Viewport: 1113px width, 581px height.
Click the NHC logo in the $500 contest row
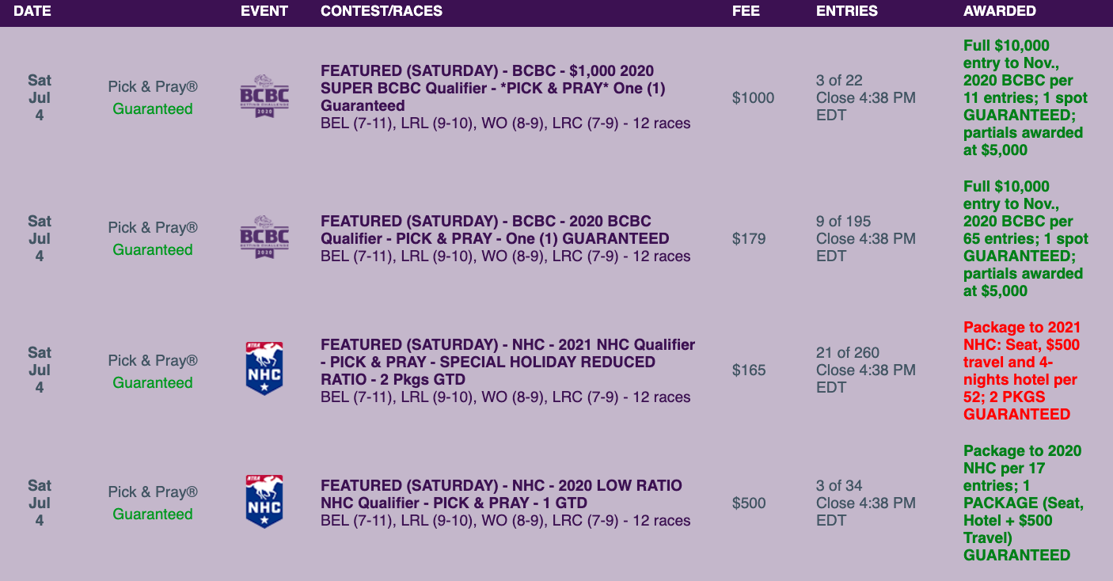click(x=264, y=502)
